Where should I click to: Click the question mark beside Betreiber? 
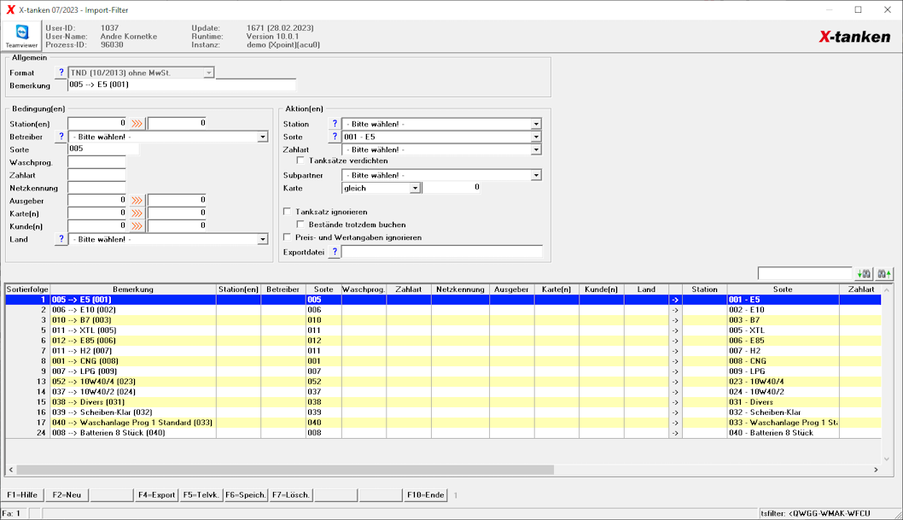[61, 137]
